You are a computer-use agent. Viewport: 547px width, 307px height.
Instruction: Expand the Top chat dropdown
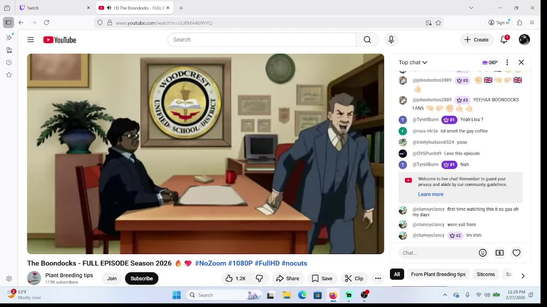(413, 62)
